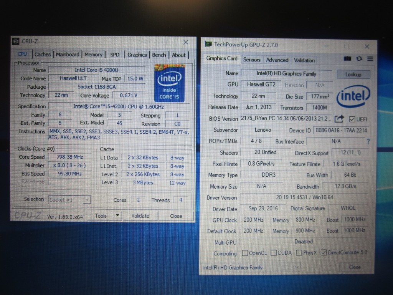Click the Bus Interface question mark
393x295 pixels.
[368, 141]
